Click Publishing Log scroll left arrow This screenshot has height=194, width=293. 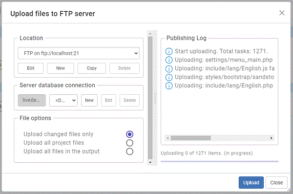(167, 138)
